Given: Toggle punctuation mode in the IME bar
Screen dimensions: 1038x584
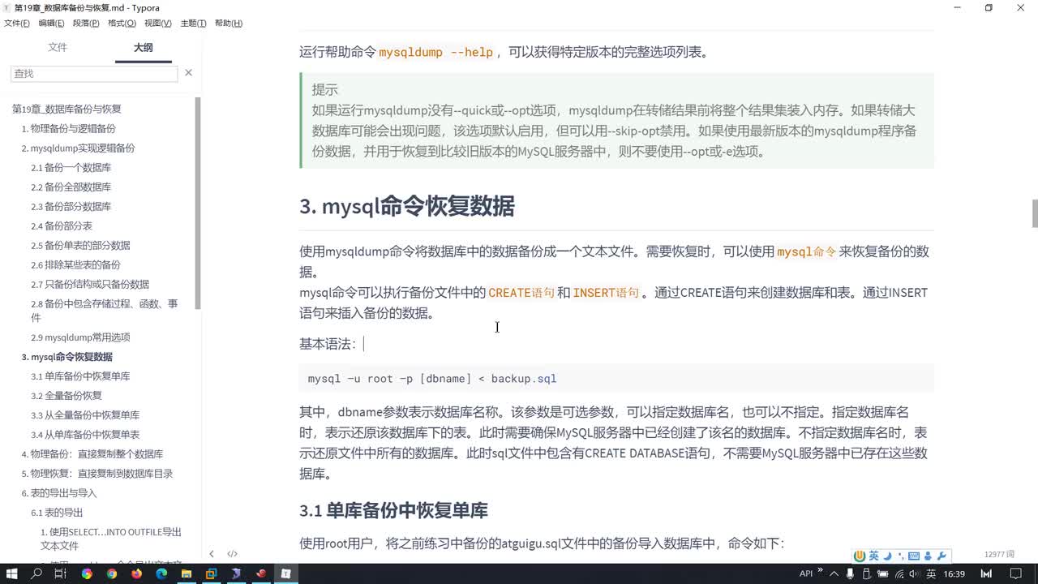Looking at the screenshot, I should 900,556.
